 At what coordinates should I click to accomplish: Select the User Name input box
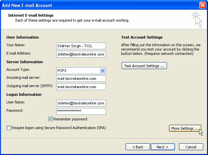click(x=81, y=103)
